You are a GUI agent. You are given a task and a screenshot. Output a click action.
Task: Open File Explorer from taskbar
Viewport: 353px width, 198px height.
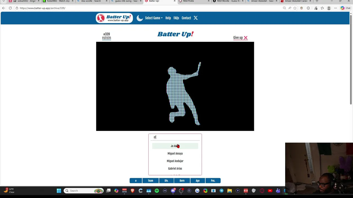click(x=229, y=191)
